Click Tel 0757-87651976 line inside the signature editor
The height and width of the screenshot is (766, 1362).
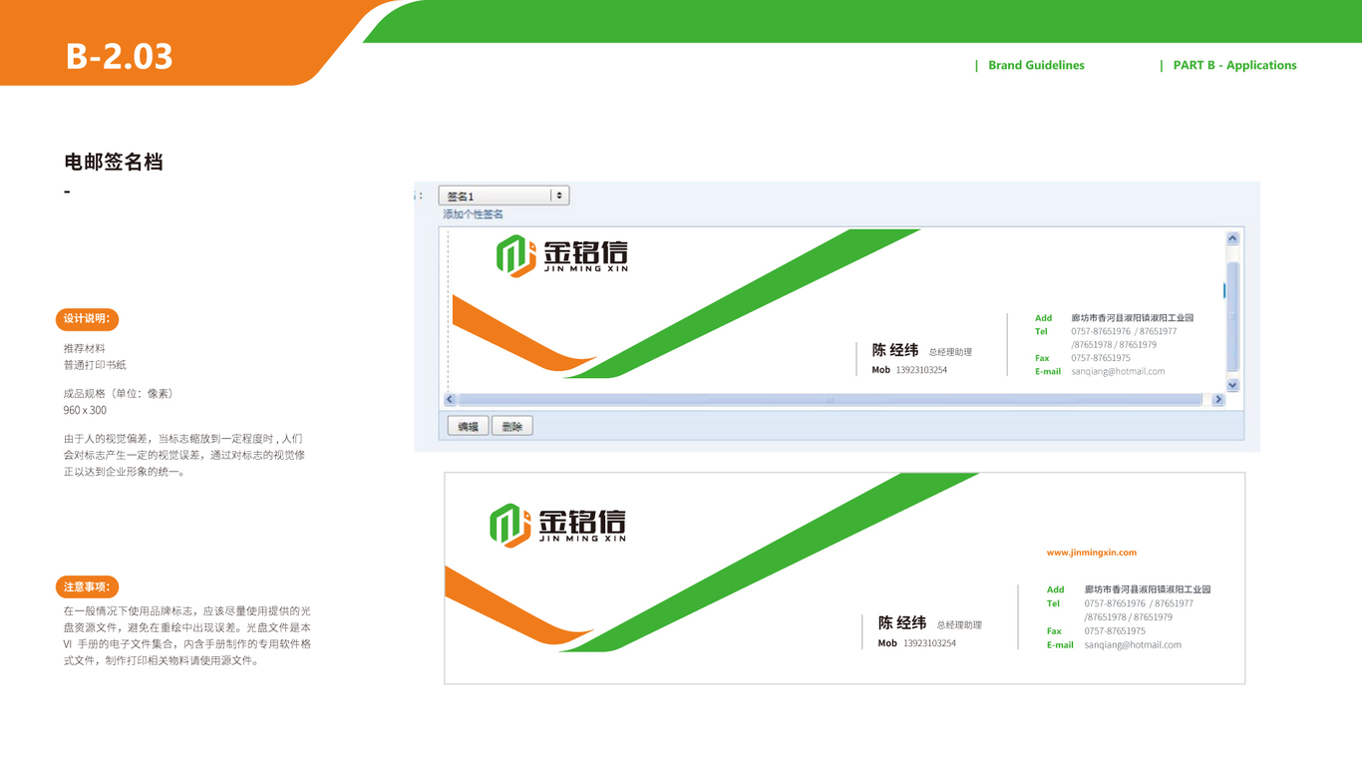tap(1106, 331)
